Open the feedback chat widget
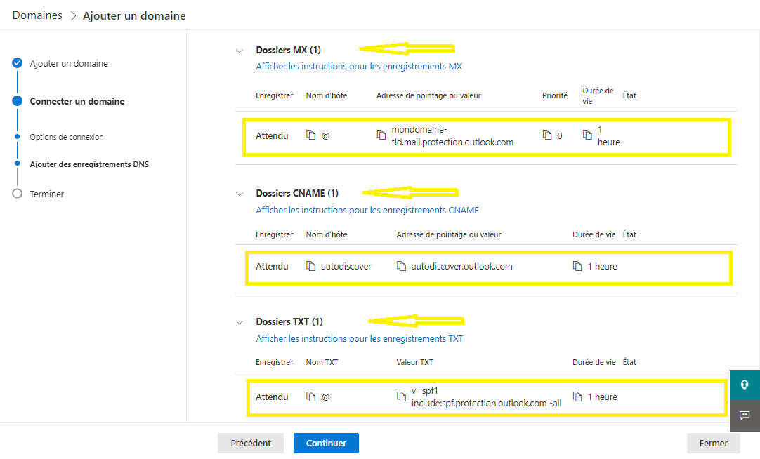The width and height of the screenshot is (760, 459). pyautogui.click(x=745, y=415)
